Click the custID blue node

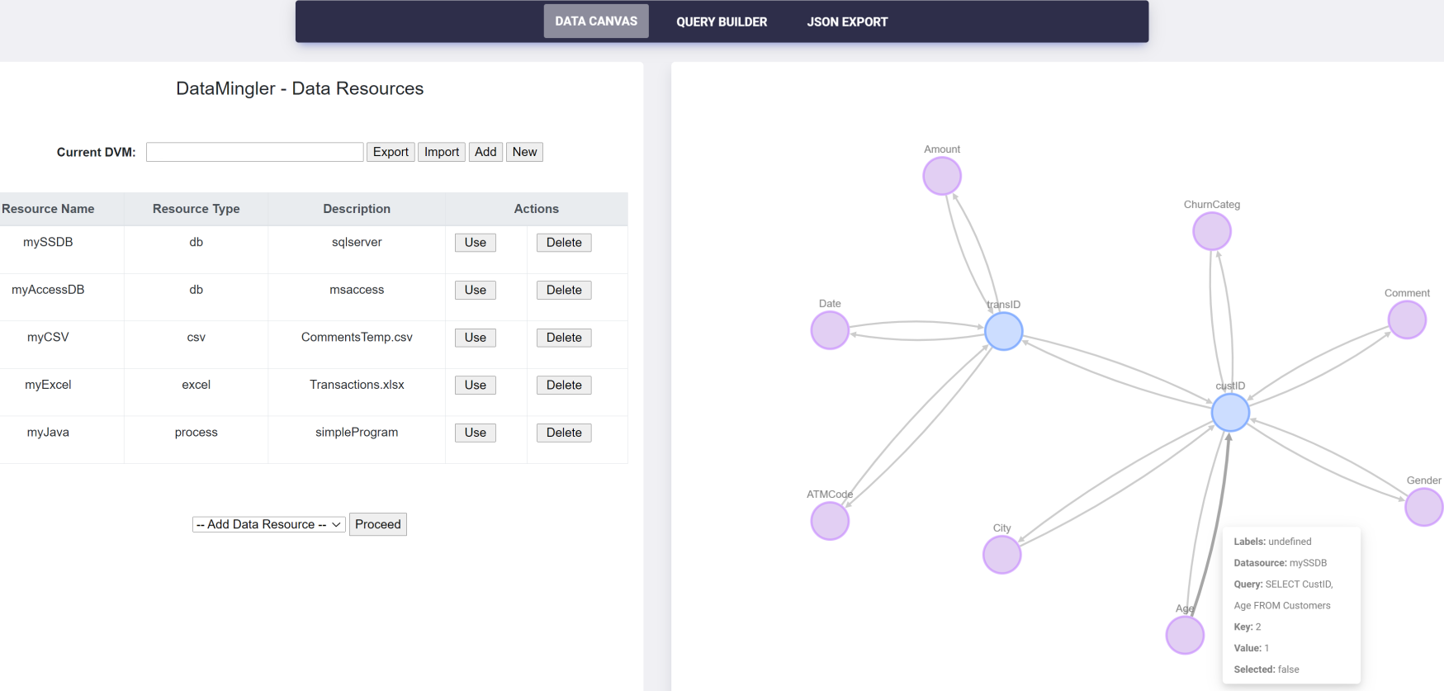[1229, 413]
